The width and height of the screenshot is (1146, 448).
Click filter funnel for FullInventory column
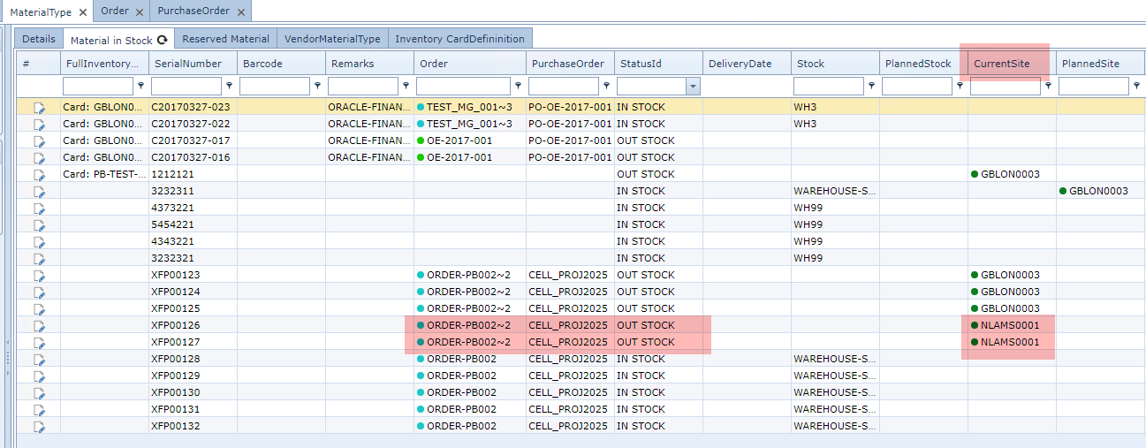pos(141,86)
